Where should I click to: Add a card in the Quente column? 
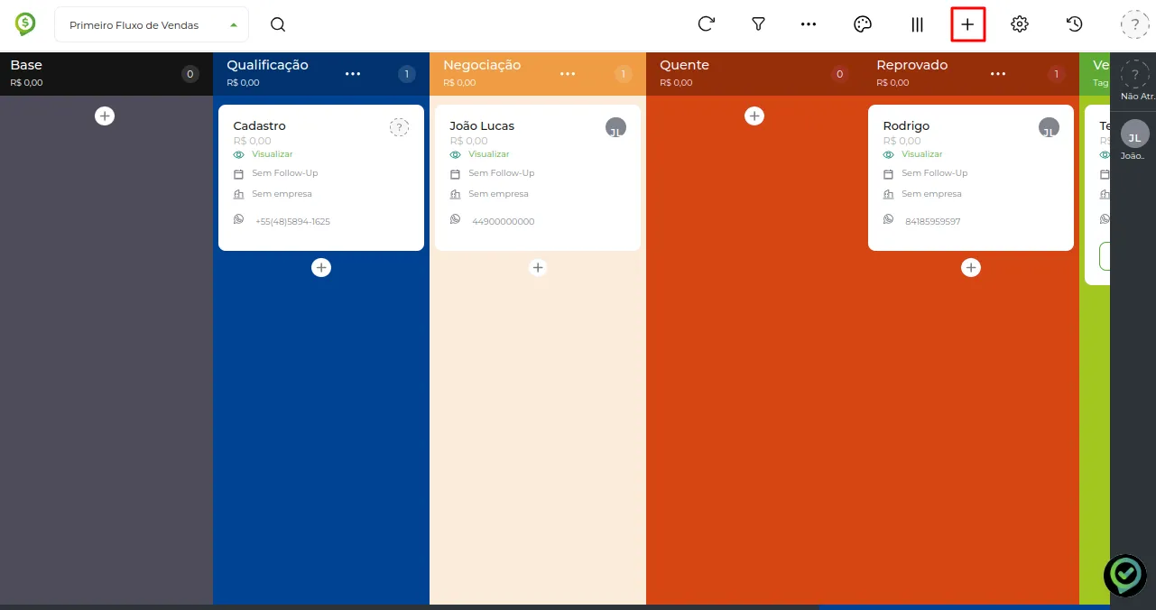coord(754,116)
